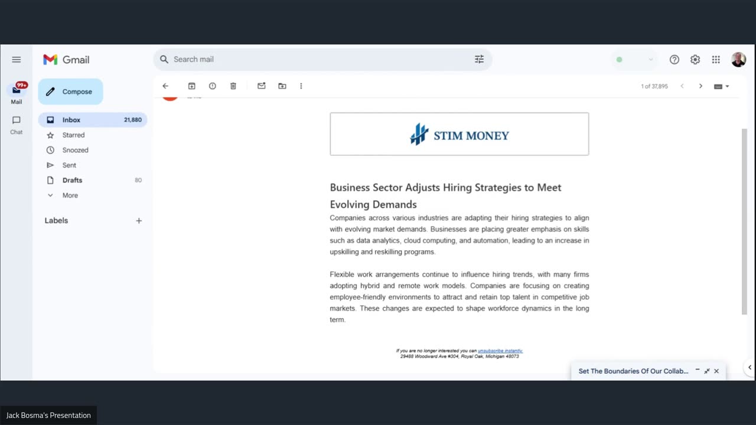Delete this email with trash icon
Viewport: 756px width, 425px height.
point(233,86)
